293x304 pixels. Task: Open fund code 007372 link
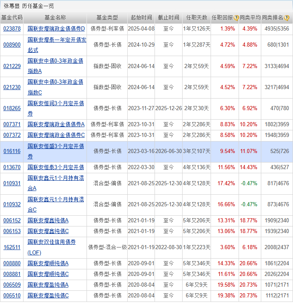(x=12, y=135)
